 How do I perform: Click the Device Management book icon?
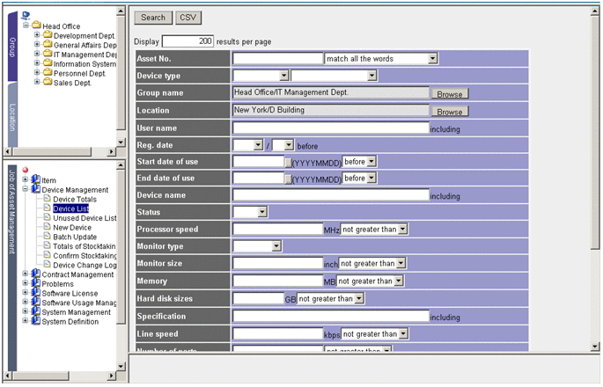click(36, 189)
